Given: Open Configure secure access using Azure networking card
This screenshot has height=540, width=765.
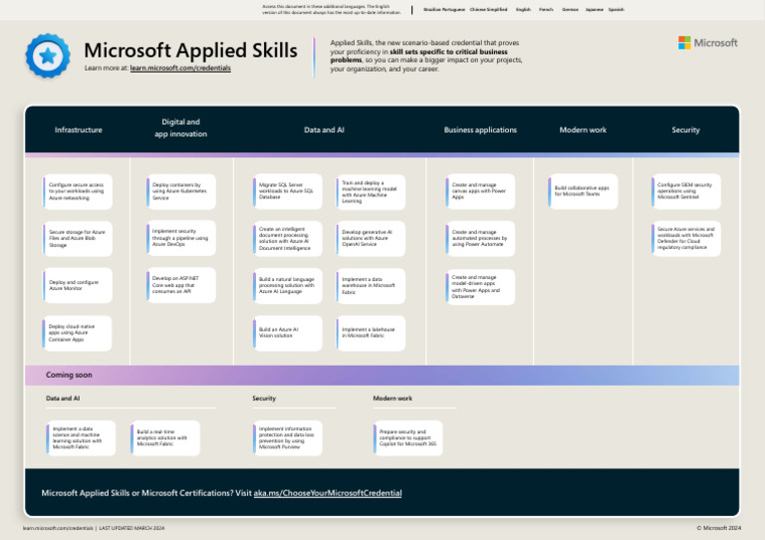Looking at the screenshot, I should coord(78,191).
